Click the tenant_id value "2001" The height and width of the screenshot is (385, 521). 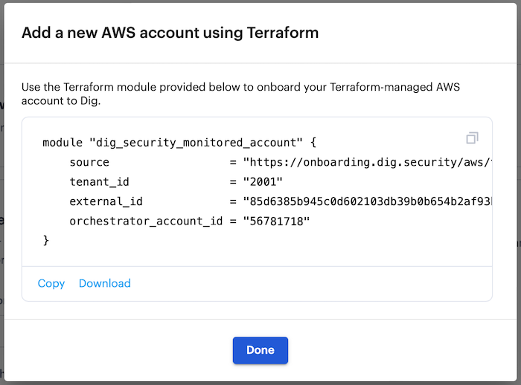point(263,182)
